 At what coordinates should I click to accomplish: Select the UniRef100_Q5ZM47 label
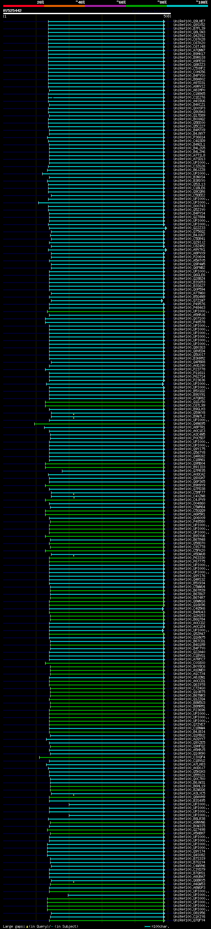tap(189, 634)
